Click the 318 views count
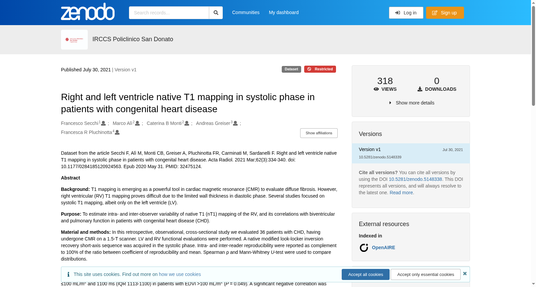Image resolution: width=536 pixels, height=287 pixels. 385,81
